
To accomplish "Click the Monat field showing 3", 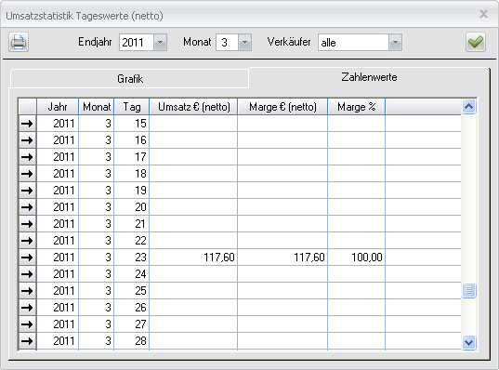I will pyautogui.click(x=228, y=43).
